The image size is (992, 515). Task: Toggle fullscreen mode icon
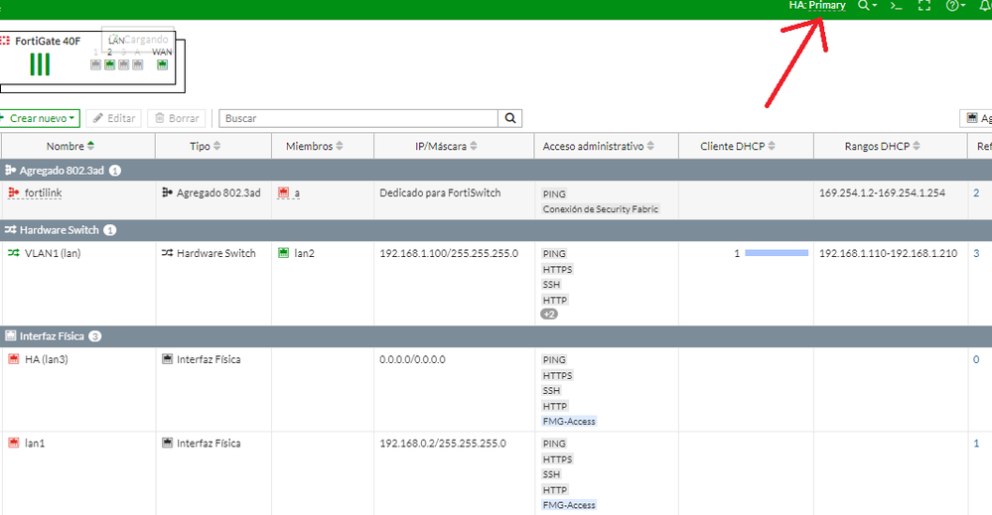[x=924, y=6]
